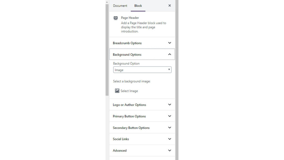The width and height of the screenshot is (284, 160).
Task: Collapse the Background Options chevron
Action: point(170,54)
